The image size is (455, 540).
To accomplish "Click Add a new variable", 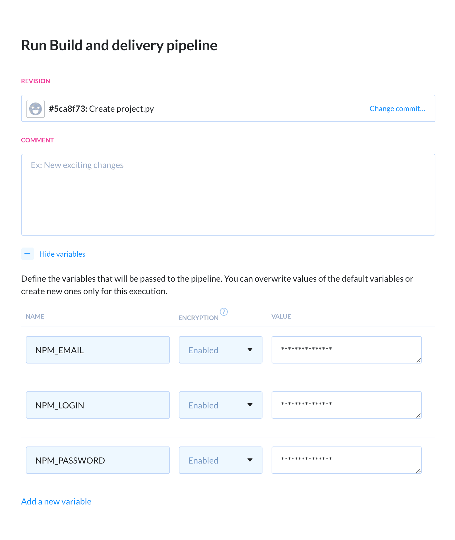I will 56,501.
